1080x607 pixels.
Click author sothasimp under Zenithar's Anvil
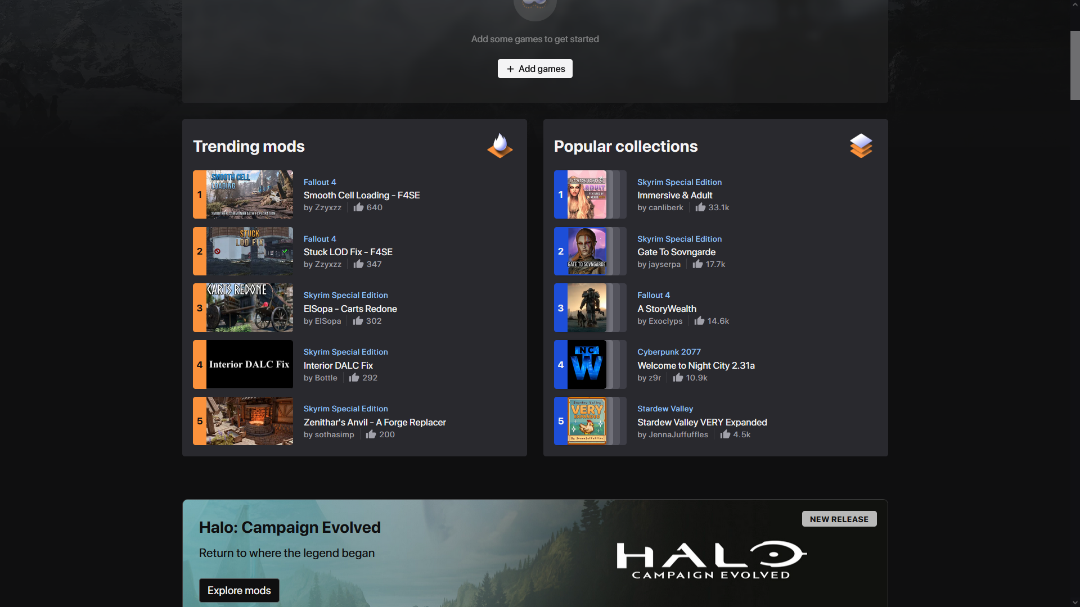tap(335, 434)
